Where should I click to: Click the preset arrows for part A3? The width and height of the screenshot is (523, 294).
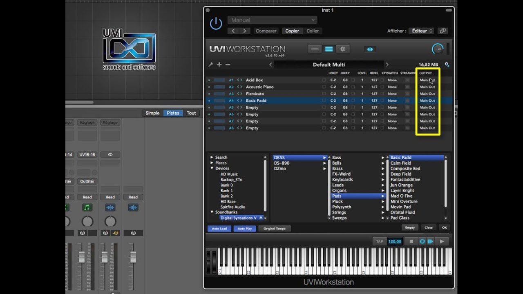(240, 94)
